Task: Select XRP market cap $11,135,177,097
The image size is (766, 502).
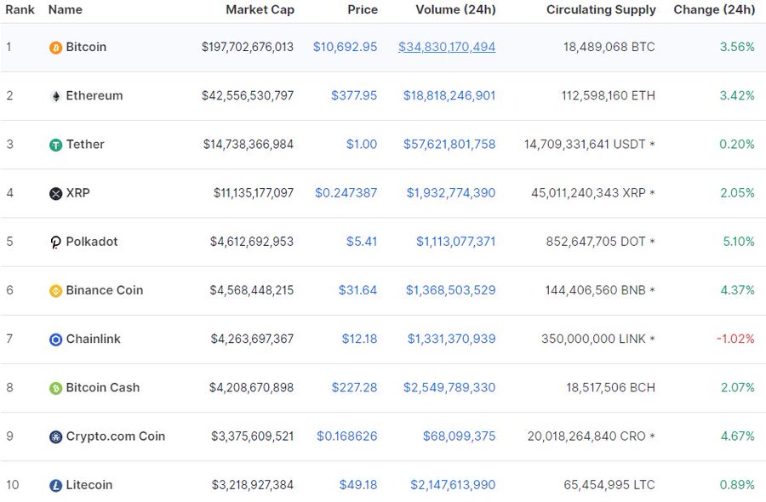Action: (254, 192)
